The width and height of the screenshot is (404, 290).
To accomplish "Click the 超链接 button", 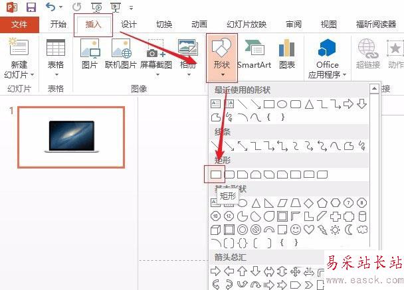I will coord(368,54).
